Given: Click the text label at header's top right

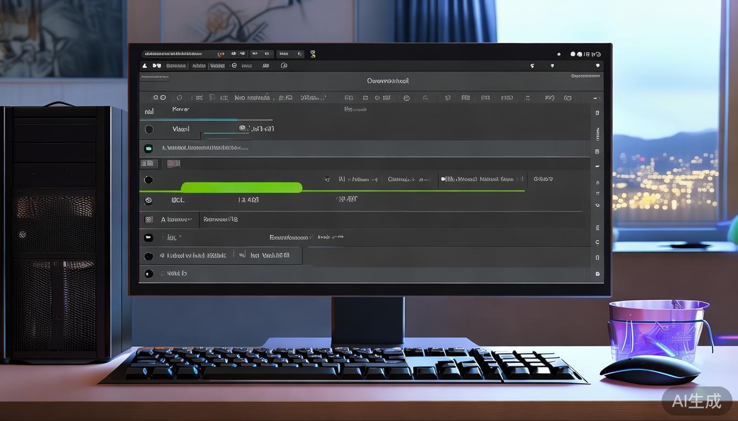Looking at the screenshot, I should click(x=585, y=76).
